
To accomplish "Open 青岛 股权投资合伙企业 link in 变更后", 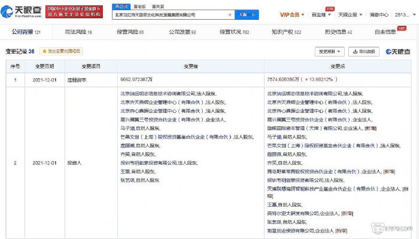I will pos(314,171).
